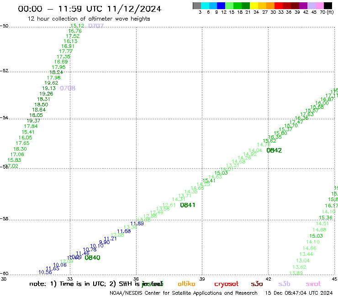Click the latitude axis label -52
The image size is (338, 297).
pyautogui.click(x=4, y=71)
